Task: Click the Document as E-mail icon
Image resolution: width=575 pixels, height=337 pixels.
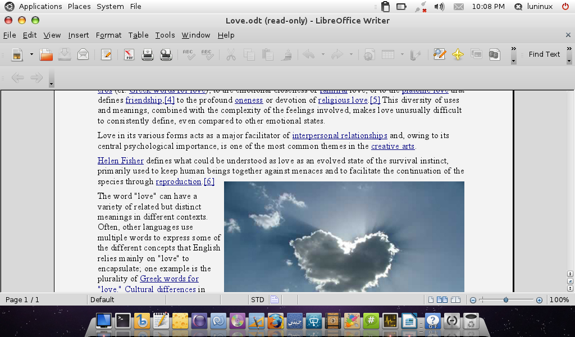Action: point(83,54)
